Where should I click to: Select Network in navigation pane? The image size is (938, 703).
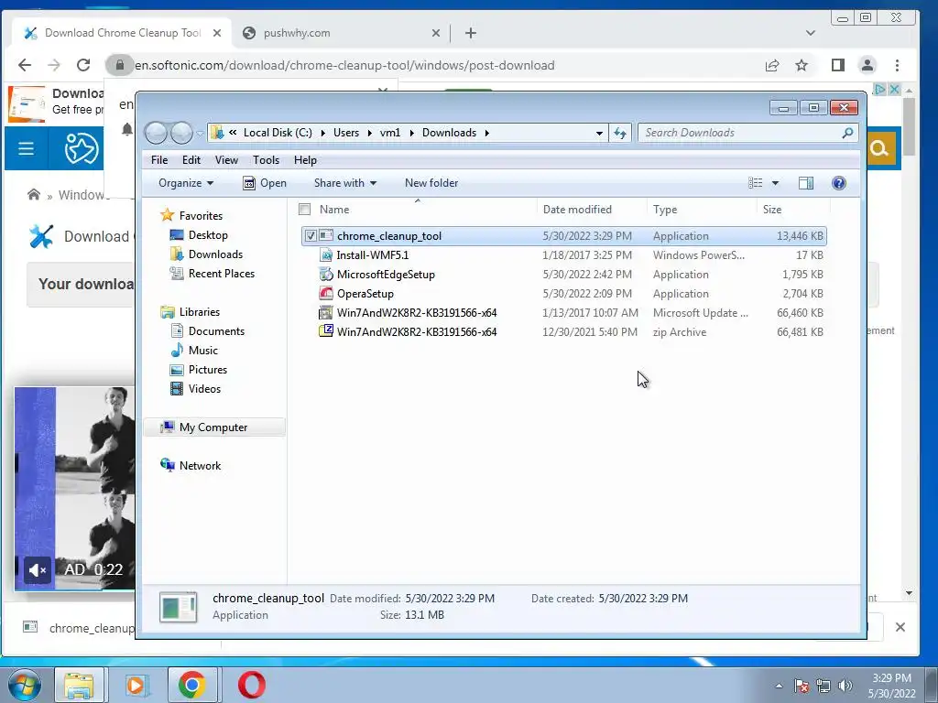click(200, 466)
